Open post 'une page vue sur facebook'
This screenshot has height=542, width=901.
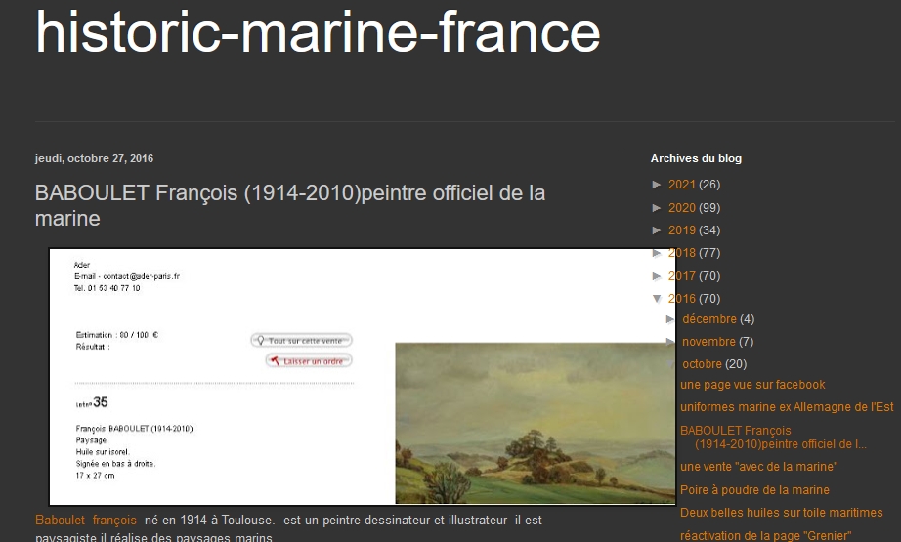tap(752, 385)
